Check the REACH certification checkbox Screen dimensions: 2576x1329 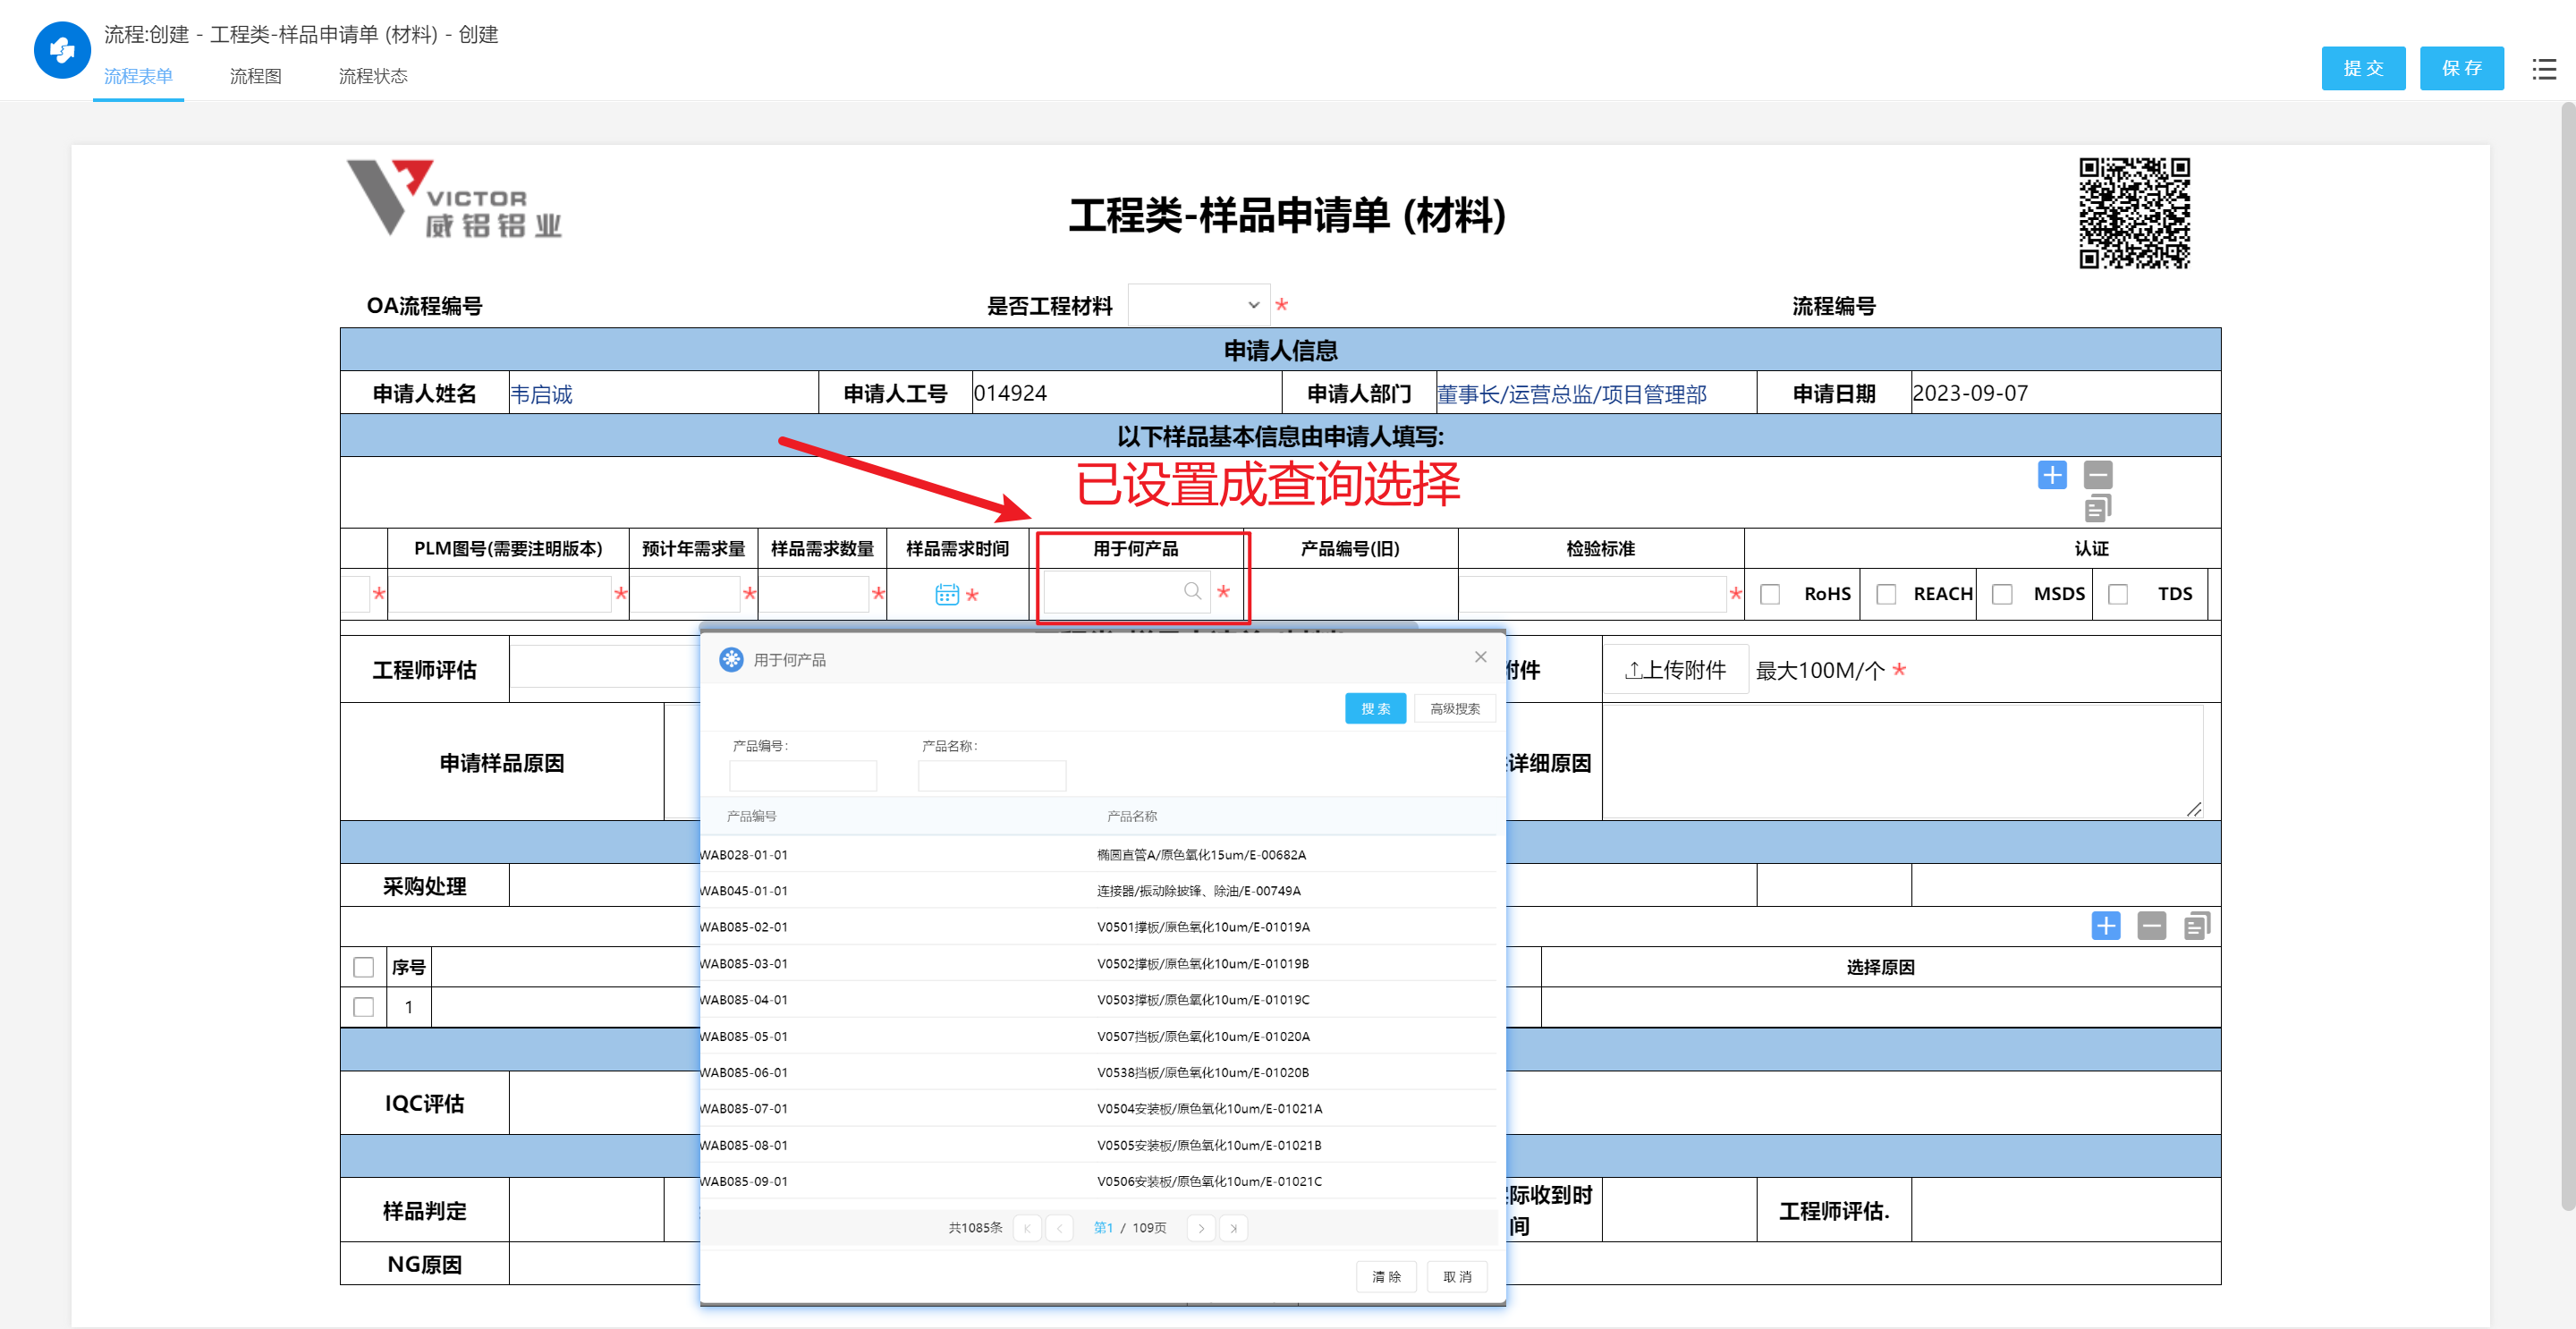pyautogui.click(x=1886, y=594)
